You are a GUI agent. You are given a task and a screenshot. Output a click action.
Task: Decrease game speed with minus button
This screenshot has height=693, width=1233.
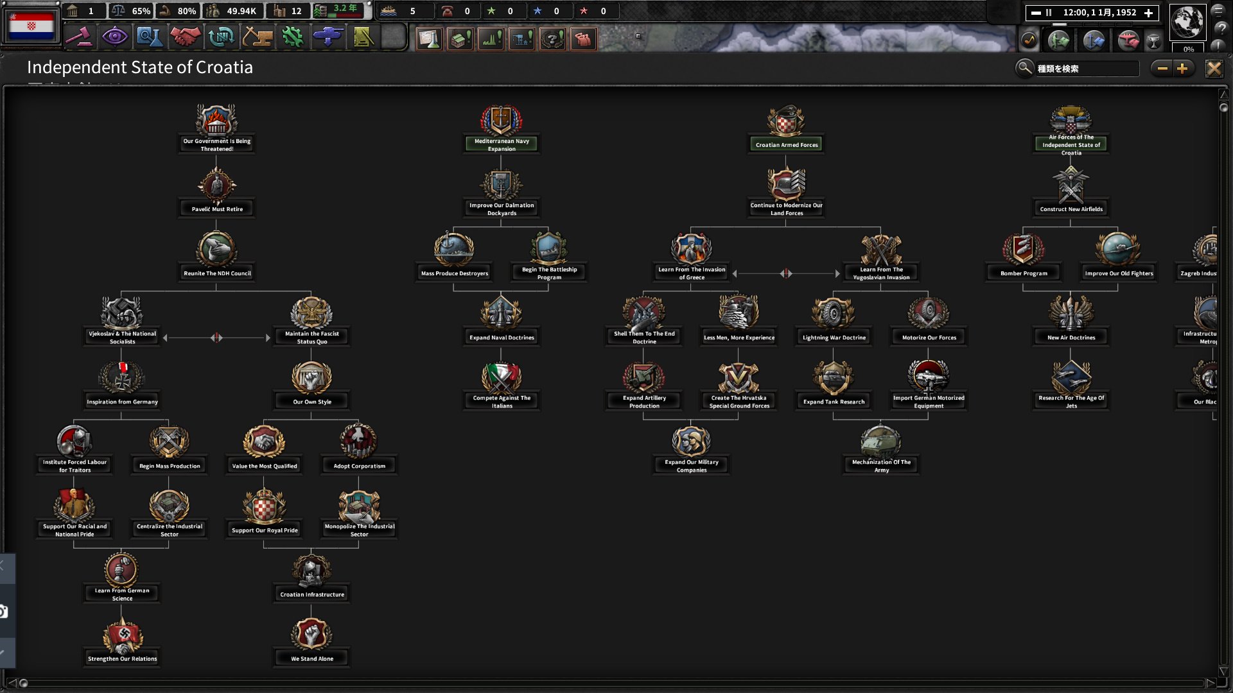[x=1035, y=12]
